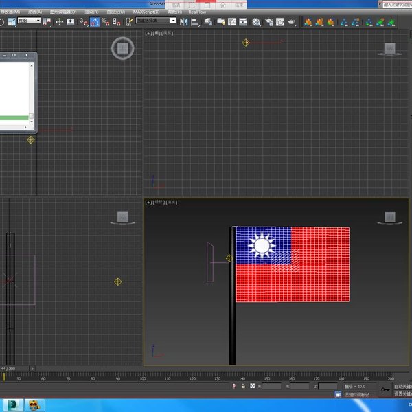This screenshot has width=412, height=412.
Task: Click frame 100 on the timeline
Action: (x=143, y=378)
